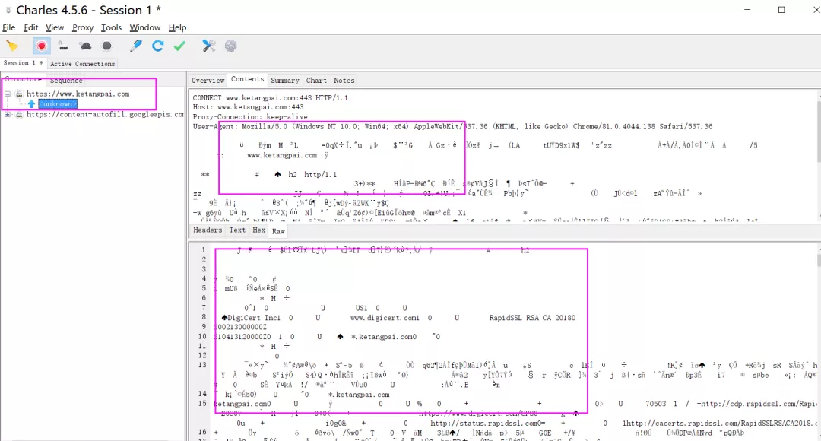
Task: Toggle the red Record button
Action: (41, 46)
